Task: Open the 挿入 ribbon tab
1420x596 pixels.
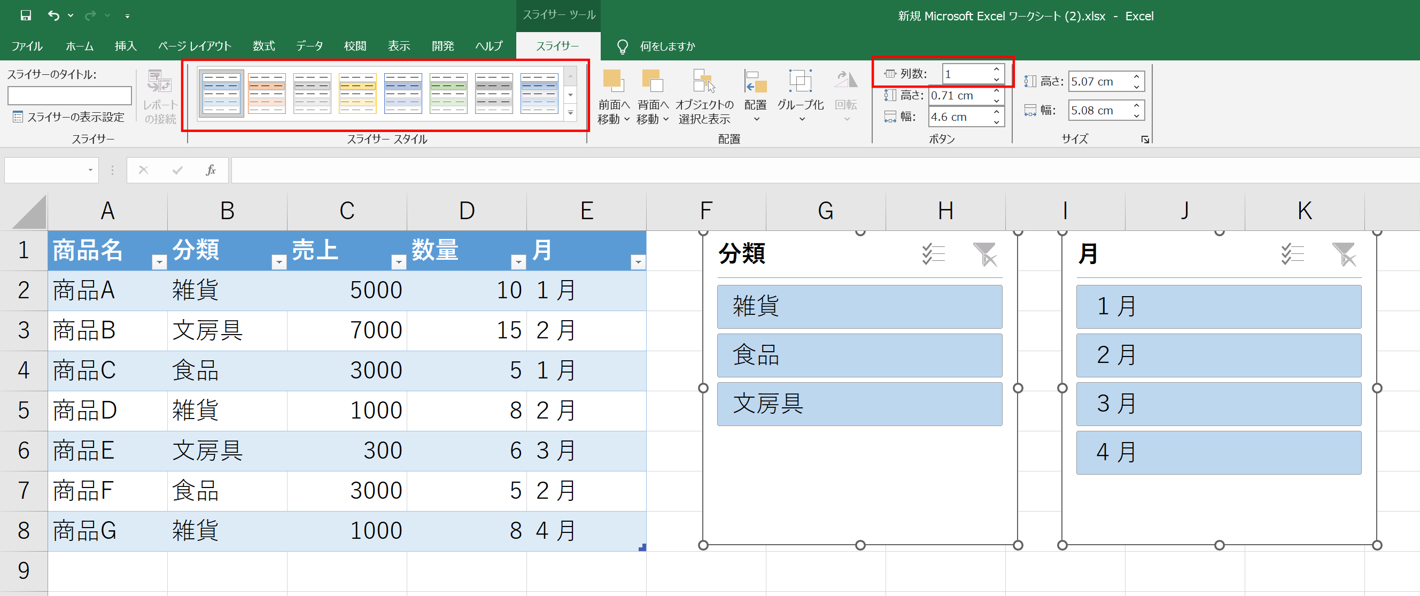Action: pyautogui.click(x=125, y=46)
